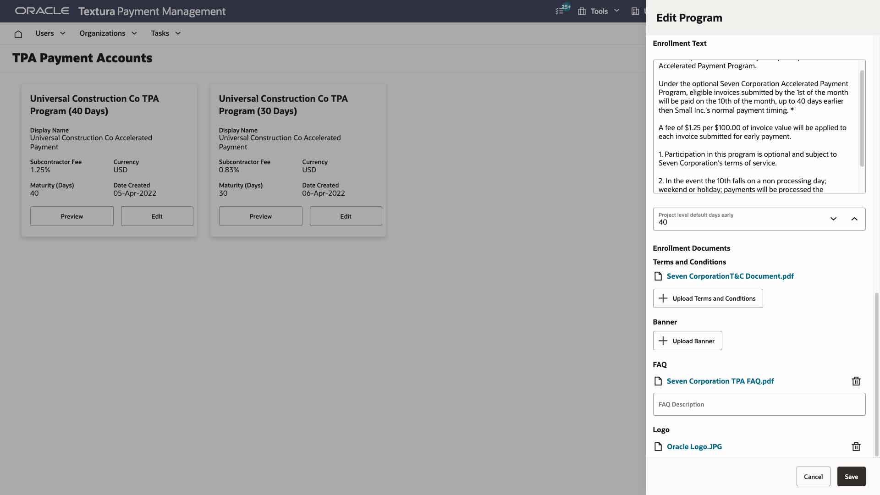This screenshot has width=880, height=495.
Task: Open Seven Corporation TPA FAQ.pdf link
Action: click(720, 381)
